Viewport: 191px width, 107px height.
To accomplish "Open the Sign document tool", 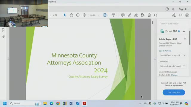I will tap(136, 15).
